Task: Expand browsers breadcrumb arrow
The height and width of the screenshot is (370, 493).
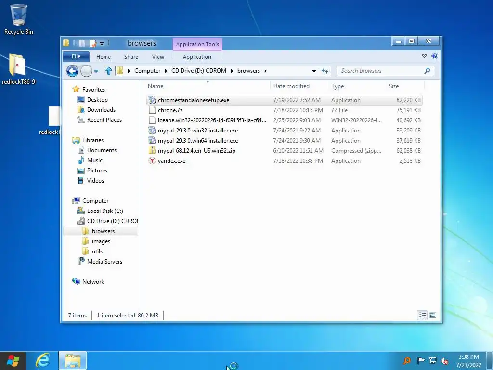Action: tap(266, 71)
